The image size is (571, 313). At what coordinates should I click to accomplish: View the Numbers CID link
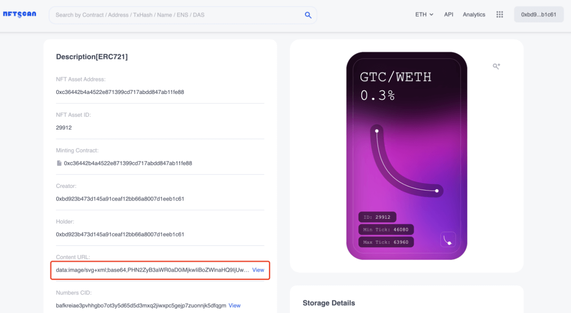coord(235,305)
